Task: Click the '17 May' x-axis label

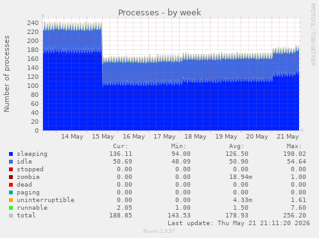Action: tap(165, 137)
